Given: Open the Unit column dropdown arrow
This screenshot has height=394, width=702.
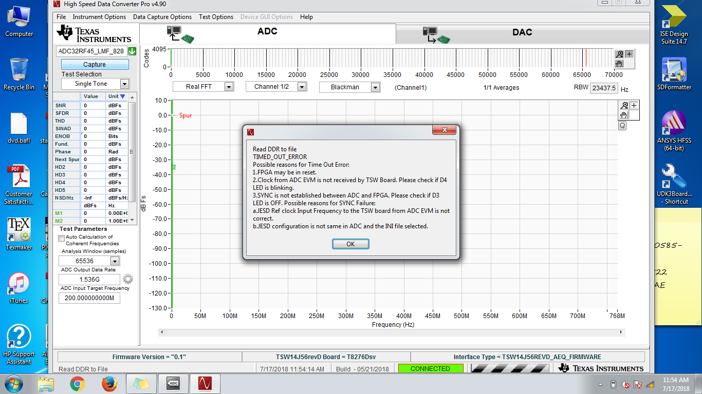Looking at the screenshot, I should tap(122, 96).
